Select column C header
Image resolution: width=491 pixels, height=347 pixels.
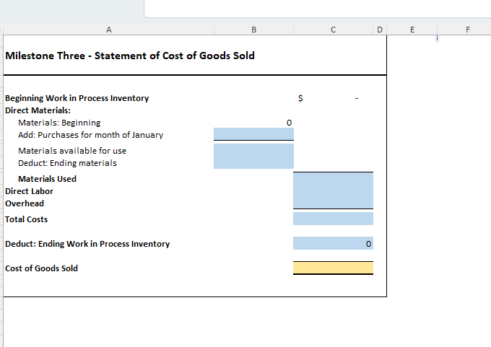tap(333, 30)
